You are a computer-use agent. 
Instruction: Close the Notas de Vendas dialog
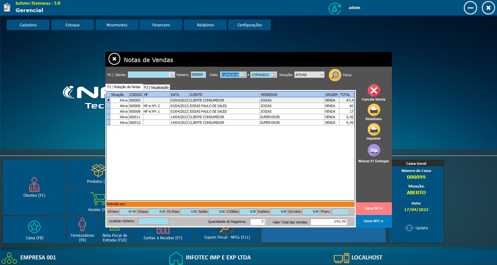tap(114, 59)
